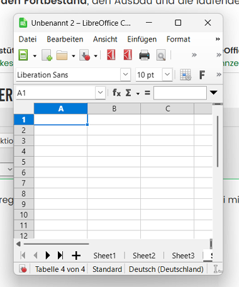
Task: Click cell C7
Action: click(167, 183)
